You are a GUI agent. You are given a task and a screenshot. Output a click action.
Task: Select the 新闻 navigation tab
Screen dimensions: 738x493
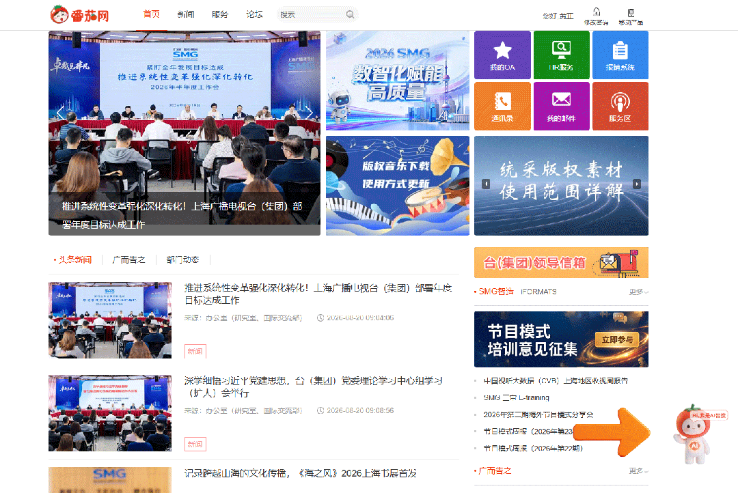[186, 14]
